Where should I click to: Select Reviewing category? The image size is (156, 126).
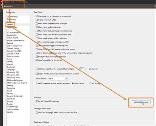pyautogui.click(x=11, y=88)
